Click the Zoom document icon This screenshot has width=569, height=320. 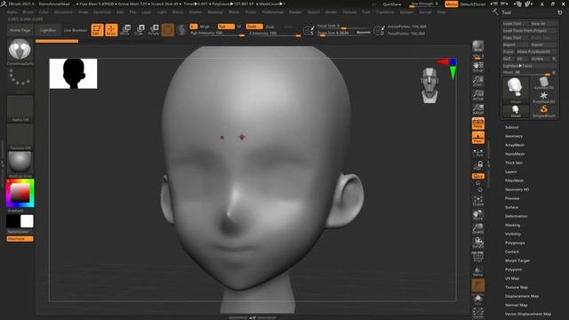478,81
